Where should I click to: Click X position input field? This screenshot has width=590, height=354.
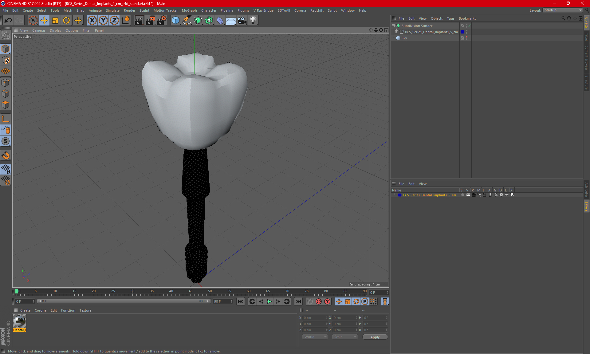click(315, 318)
